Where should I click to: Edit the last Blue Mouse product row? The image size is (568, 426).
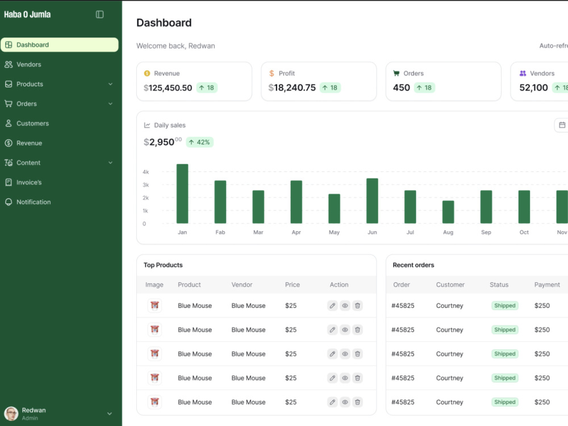click(x=332, y=402)
